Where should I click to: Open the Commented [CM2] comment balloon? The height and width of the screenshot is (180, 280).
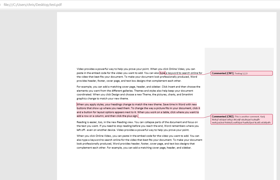pyautogui.click(x=242, y=119)
